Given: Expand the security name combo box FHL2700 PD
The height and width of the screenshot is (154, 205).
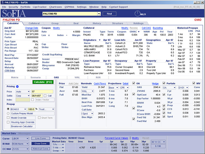Looking at the screenshot, I should (x=99, y=14).
